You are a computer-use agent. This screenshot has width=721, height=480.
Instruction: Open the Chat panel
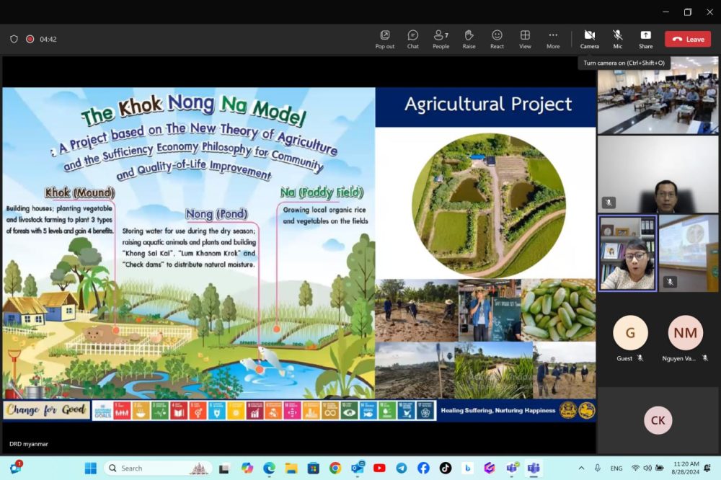(x=412, y=39)
